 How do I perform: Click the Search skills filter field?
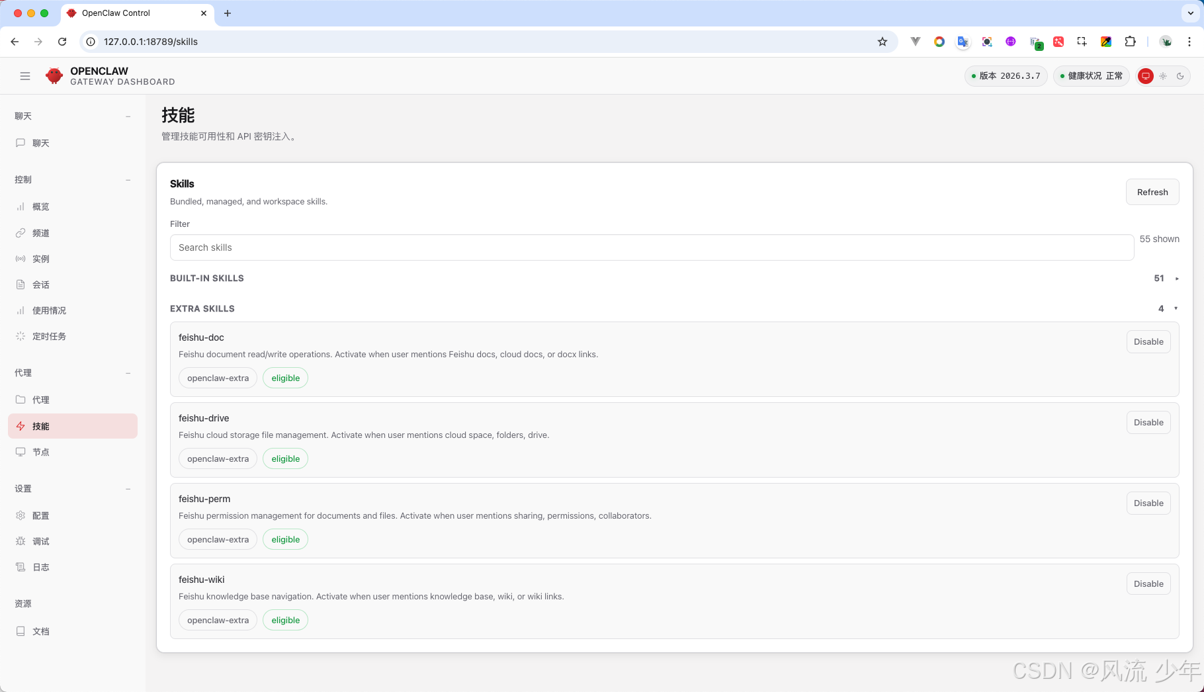(651, 247)
